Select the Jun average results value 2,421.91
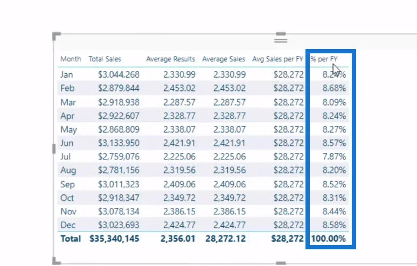This screenshot has width=417, height=266. [x=179, y=143]
